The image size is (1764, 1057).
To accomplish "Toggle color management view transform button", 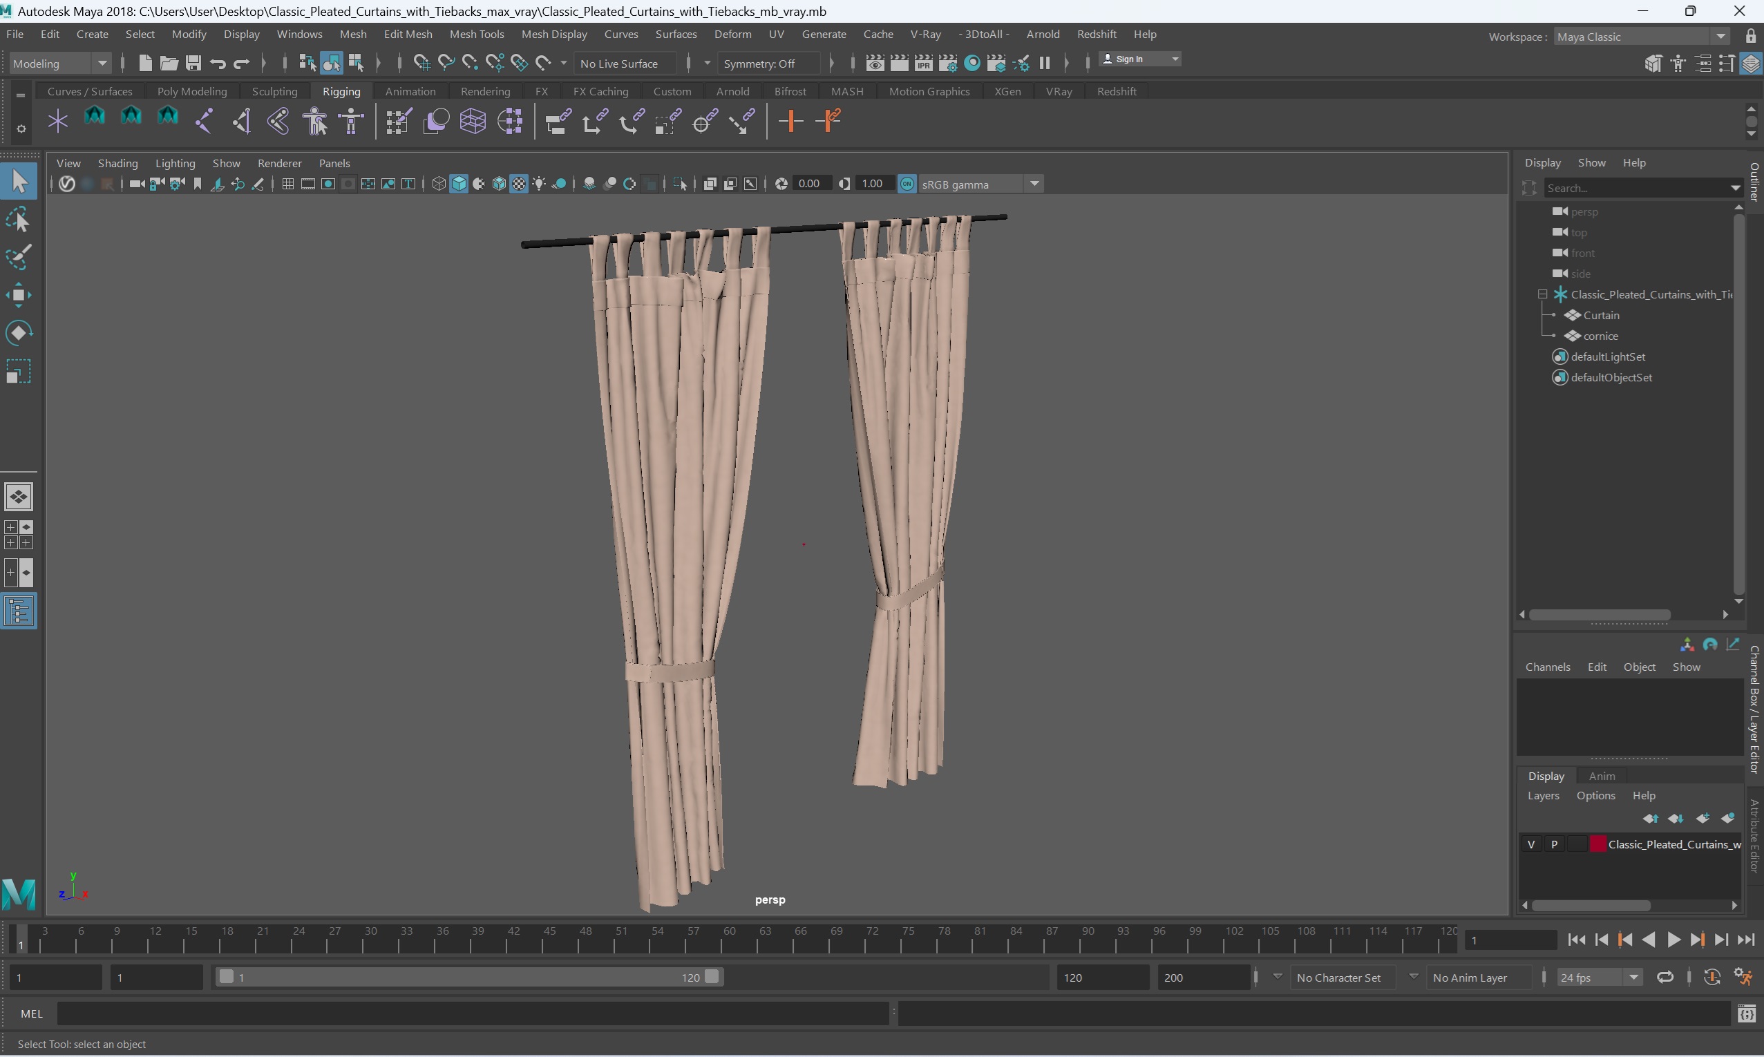I will pos(907,184).
